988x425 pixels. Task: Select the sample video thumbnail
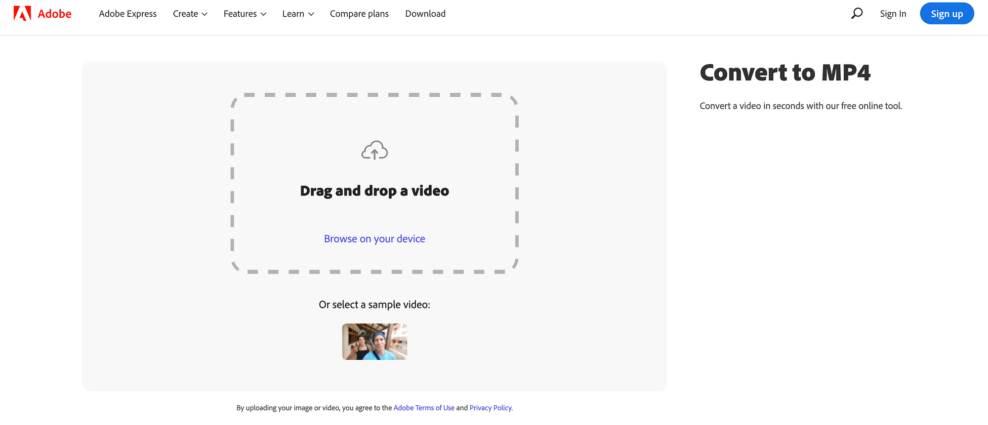tap(374, 342)
